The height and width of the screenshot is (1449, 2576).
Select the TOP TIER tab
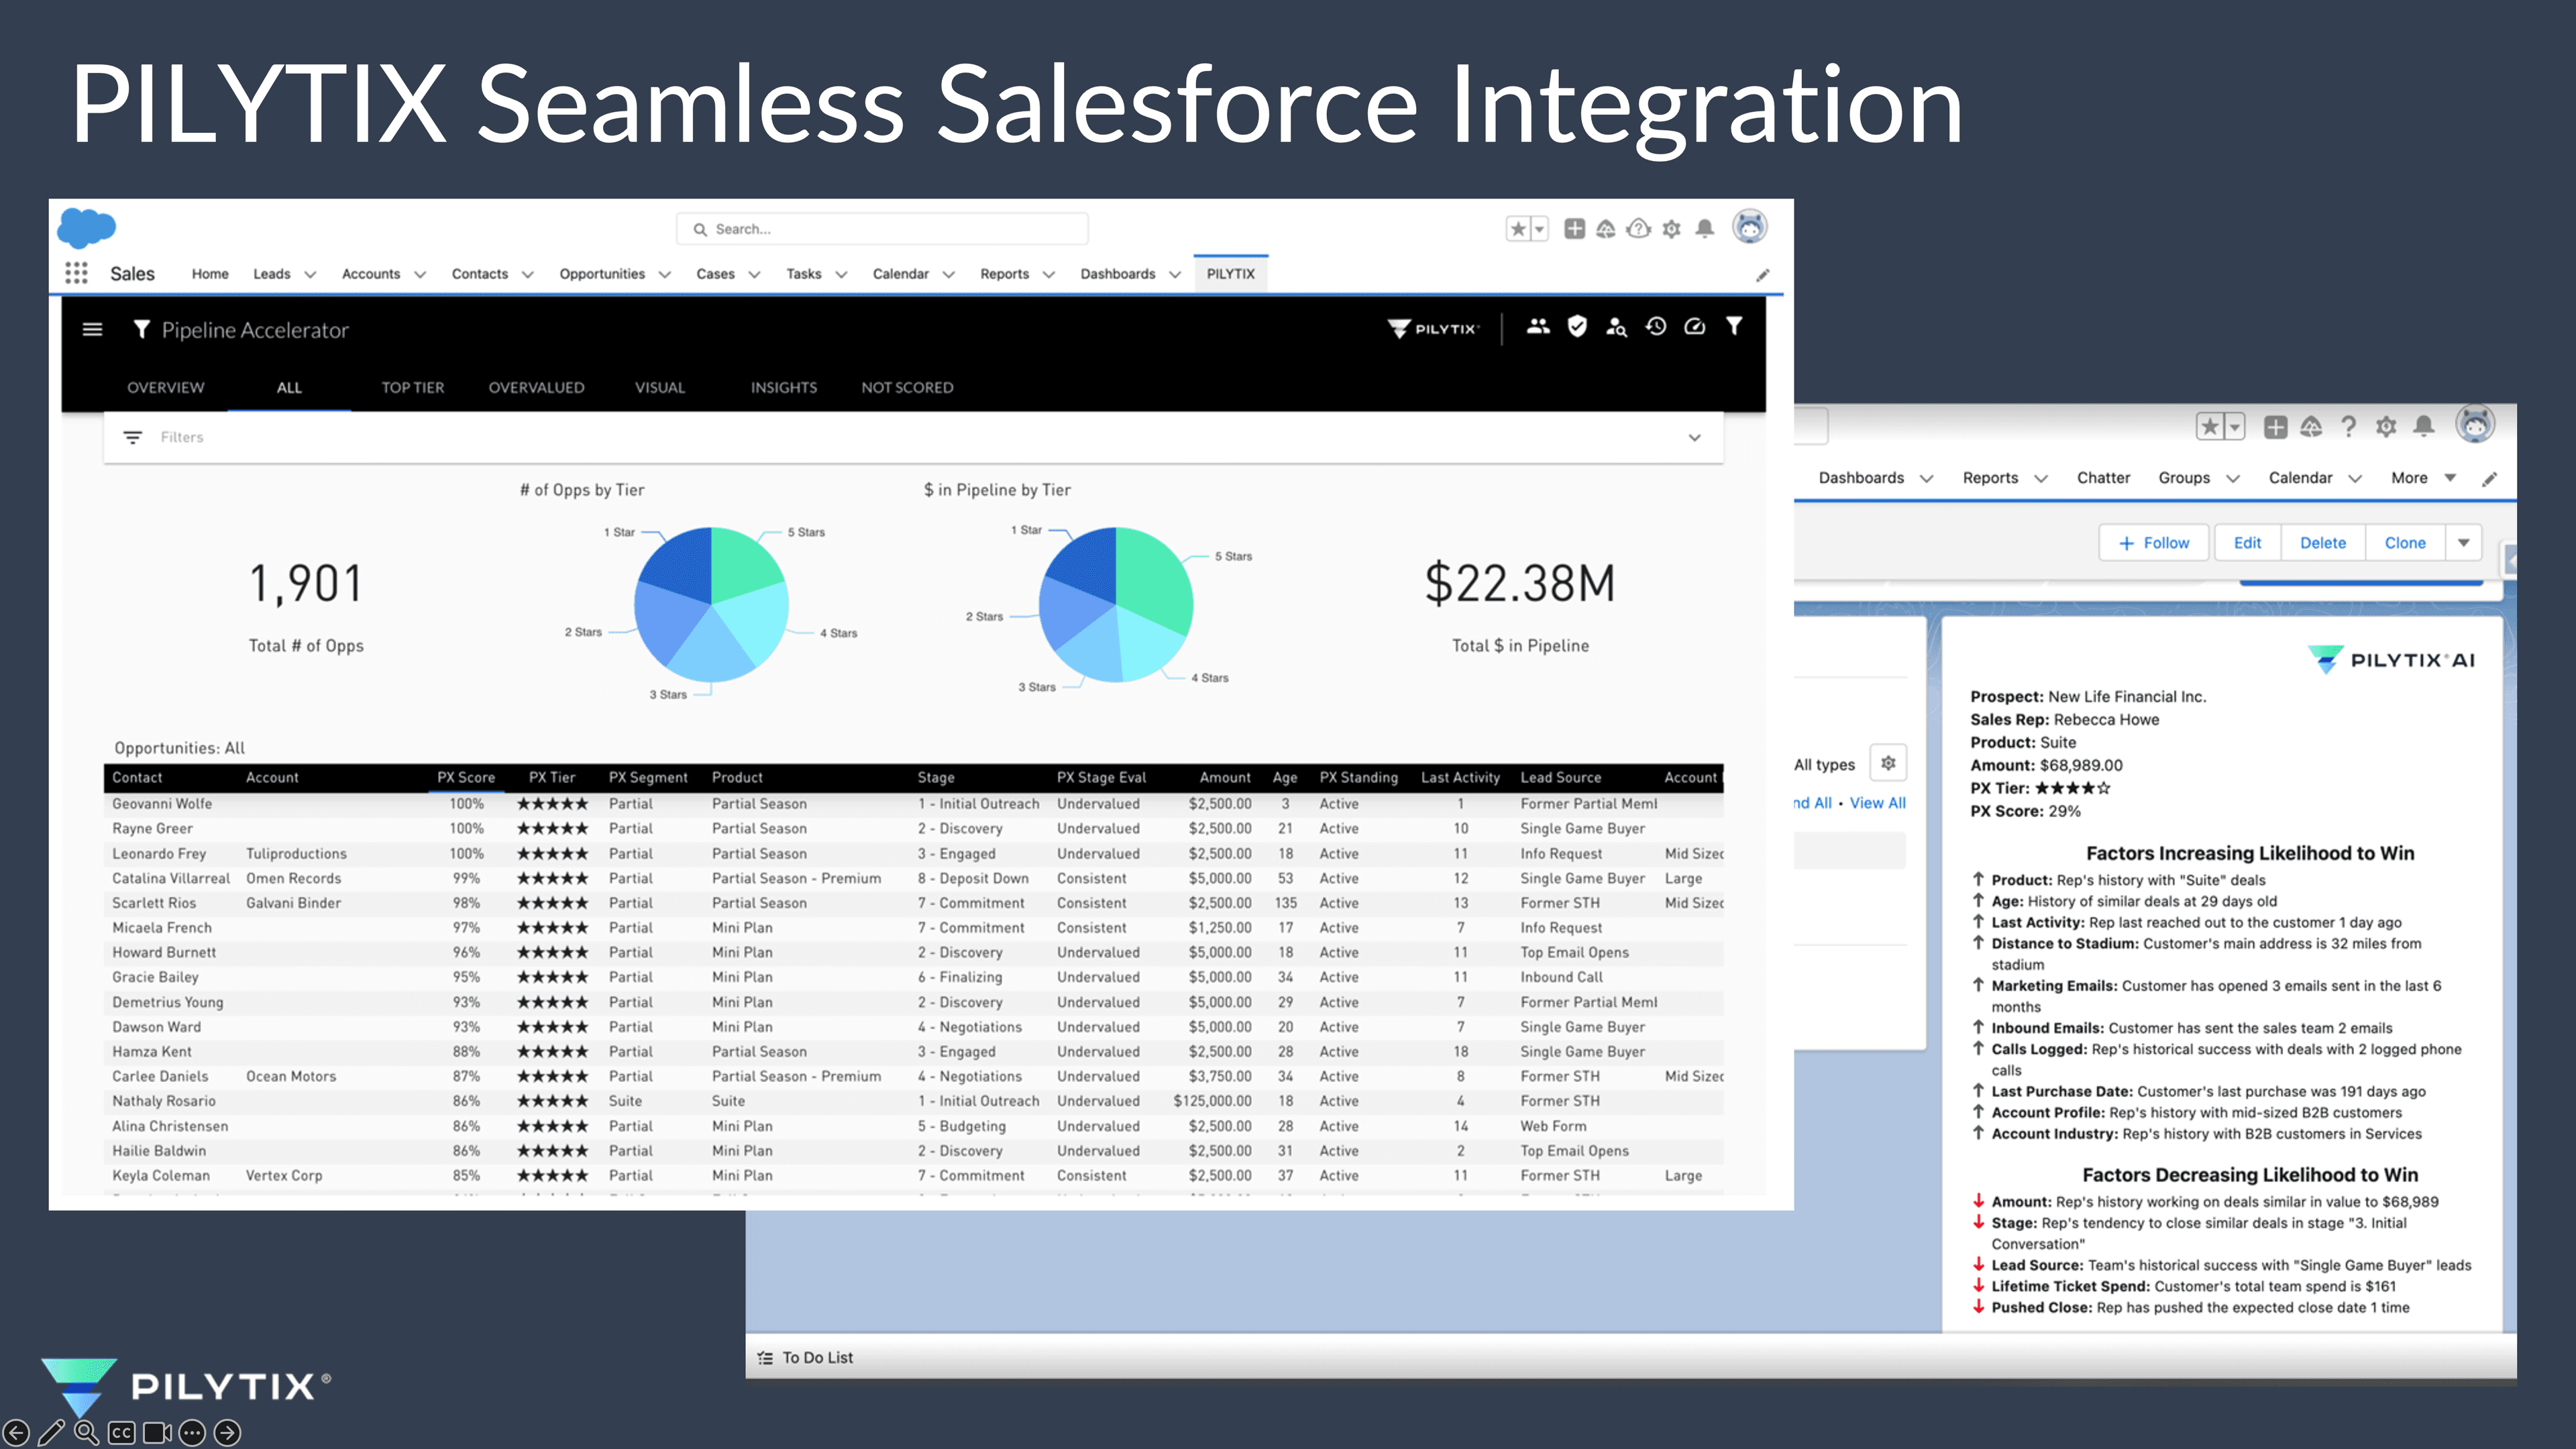(x=413, y=388)
